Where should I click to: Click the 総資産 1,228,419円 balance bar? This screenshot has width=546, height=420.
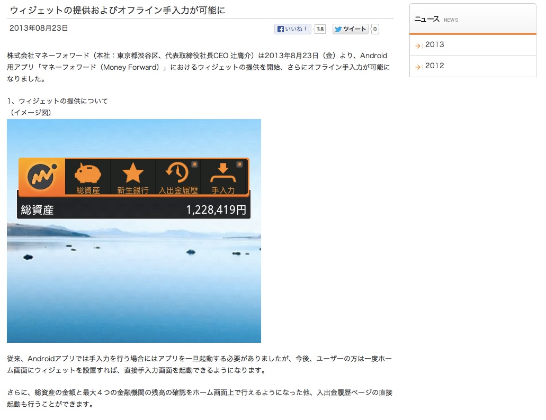133,209
